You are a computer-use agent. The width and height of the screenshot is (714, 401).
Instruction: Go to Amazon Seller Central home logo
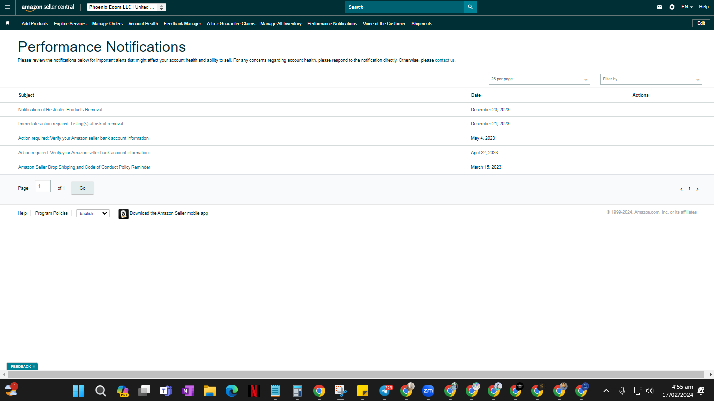click(48, 7)
